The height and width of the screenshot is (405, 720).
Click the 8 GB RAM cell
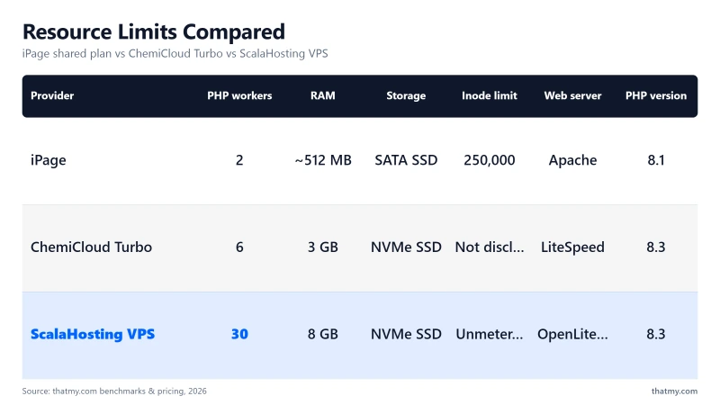click(x=323, y=334)
